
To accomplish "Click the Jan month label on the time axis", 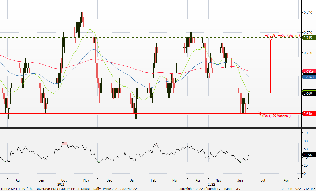I will (x=132, y=180).
